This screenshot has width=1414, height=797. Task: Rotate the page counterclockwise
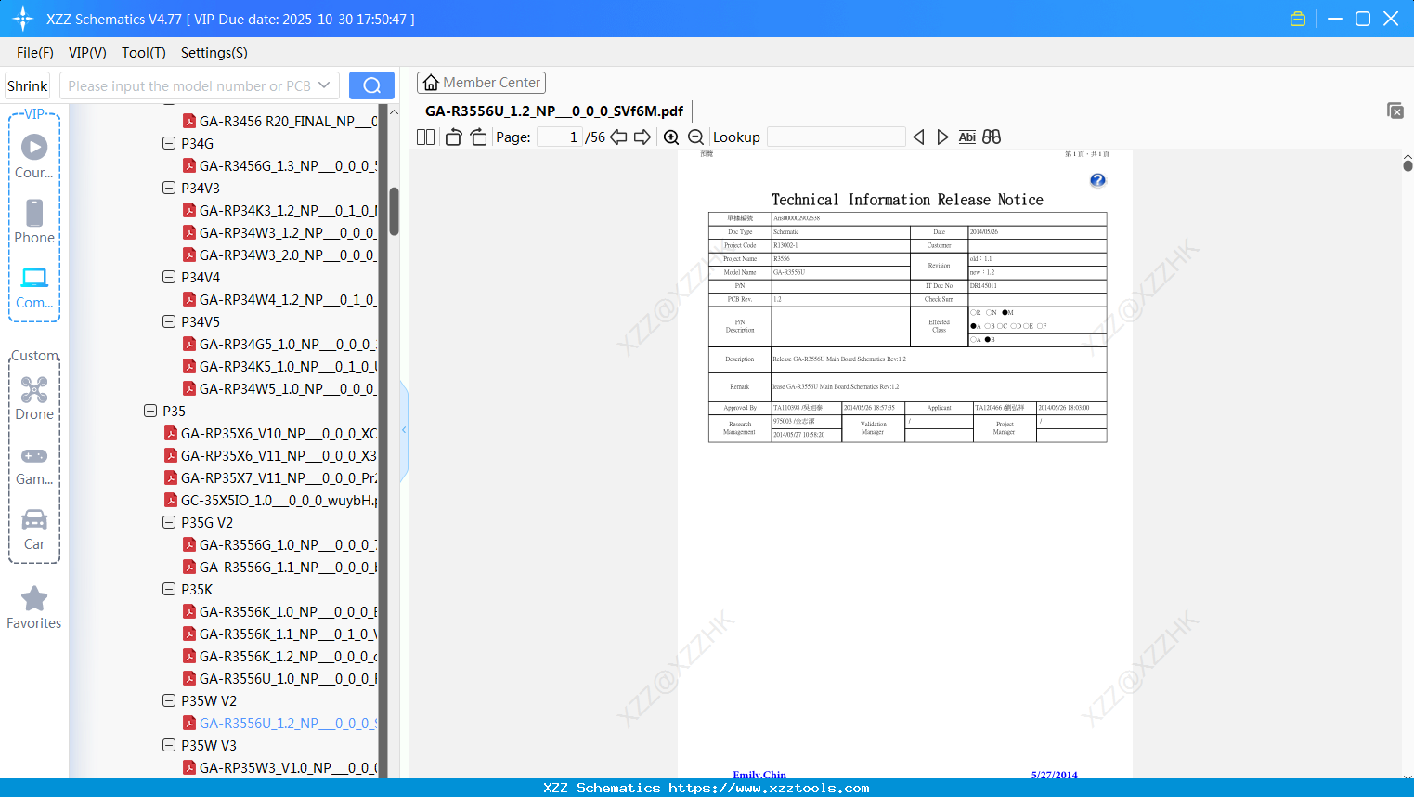[453, 137]
